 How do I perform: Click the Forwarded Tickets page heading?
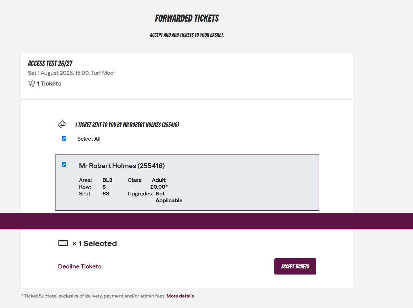point(187,18)
